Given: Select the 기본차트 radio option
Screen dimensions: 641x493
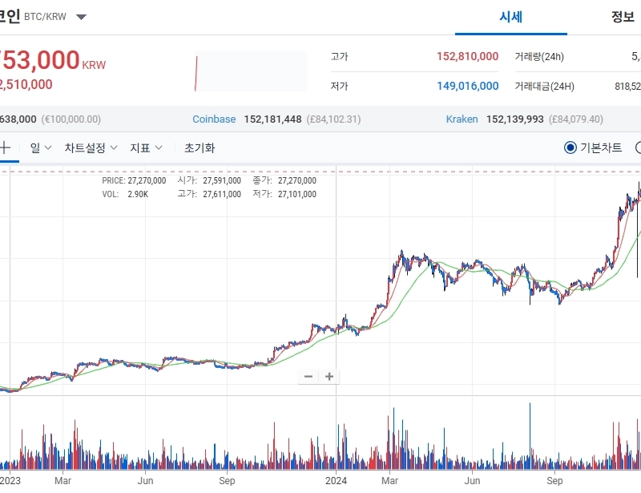Looking at the screenshot, I should (x=570, y=147).
